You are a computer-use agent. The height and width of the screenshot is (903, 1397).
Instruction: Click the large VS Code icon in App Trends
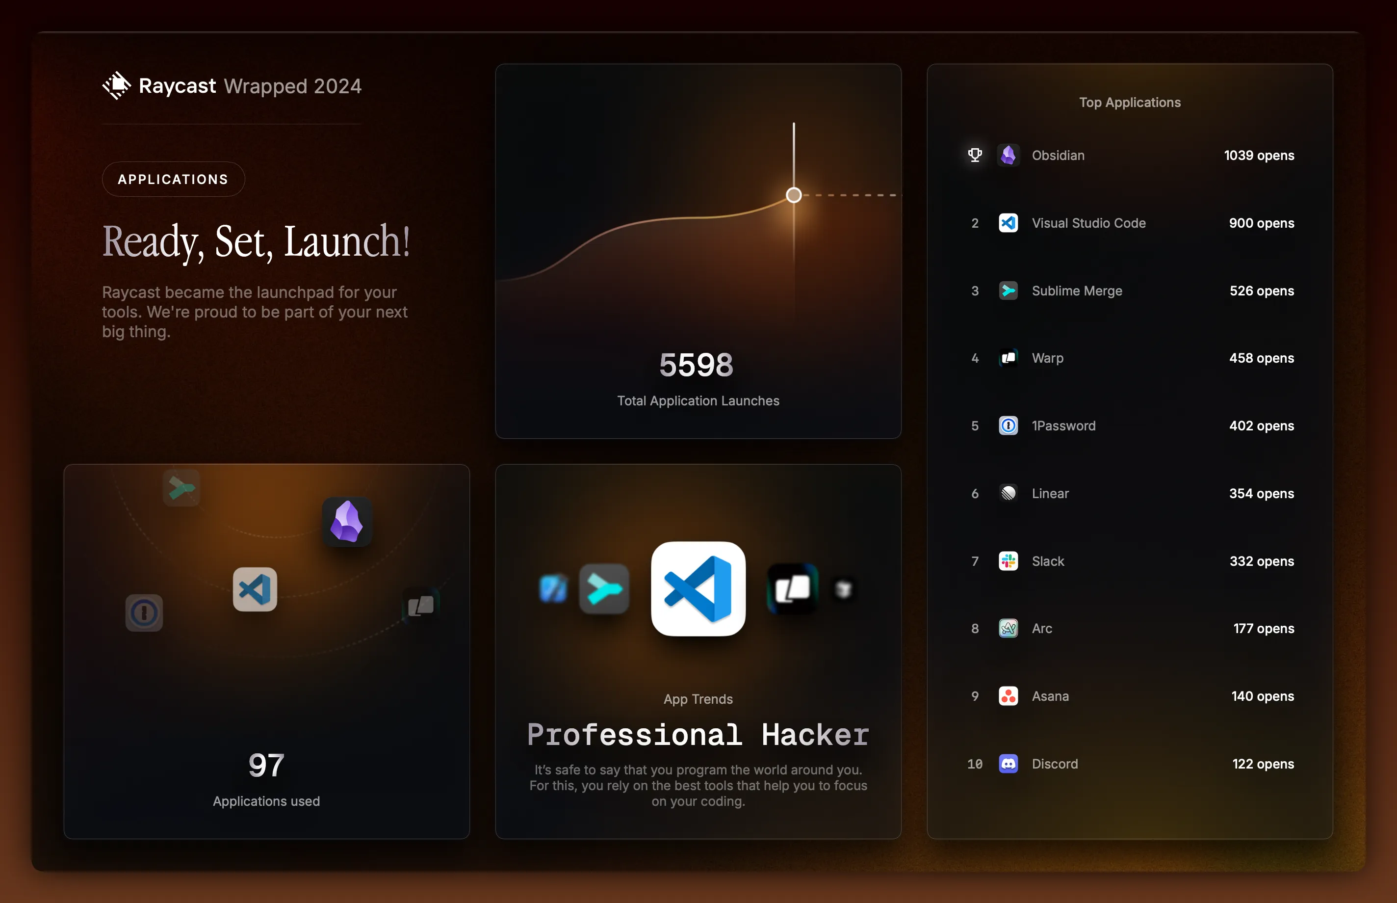(698, 589)
